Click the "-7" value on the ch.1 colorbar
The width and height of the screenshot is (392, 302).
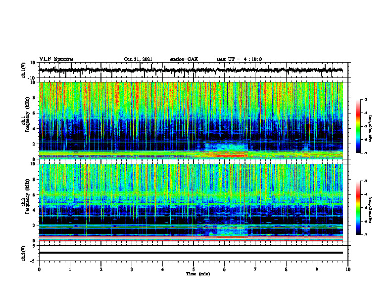pyautogui.click(x=365, y=153)
